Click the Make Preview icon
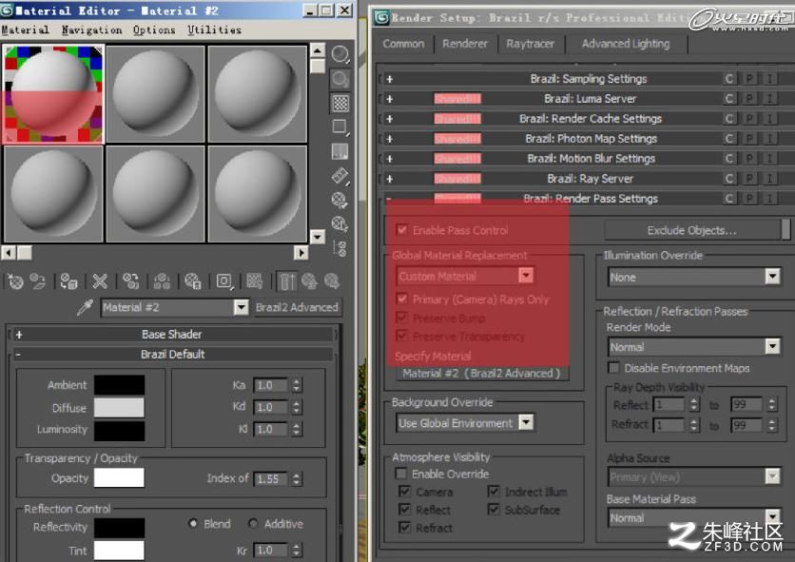This screenshot has width=795, height=562. 339,176
